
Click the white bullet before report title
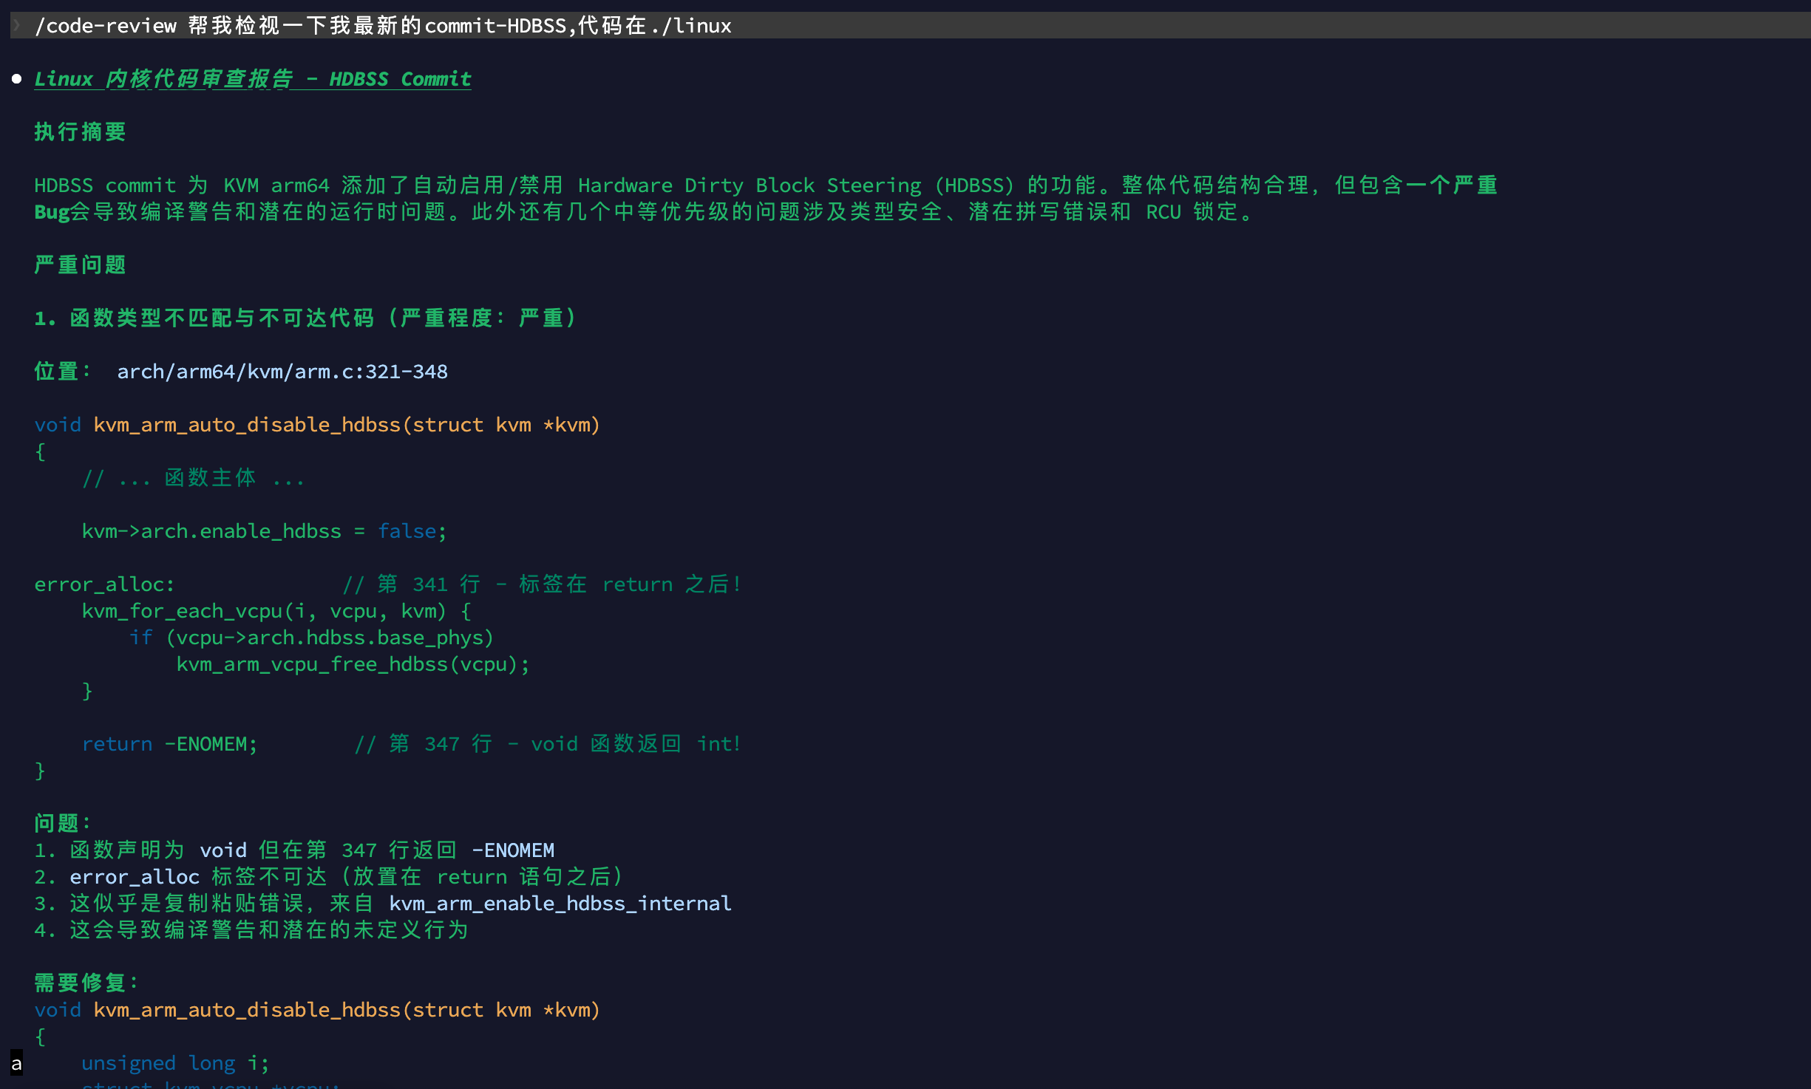pyautogui.click(x=16, y=78)
